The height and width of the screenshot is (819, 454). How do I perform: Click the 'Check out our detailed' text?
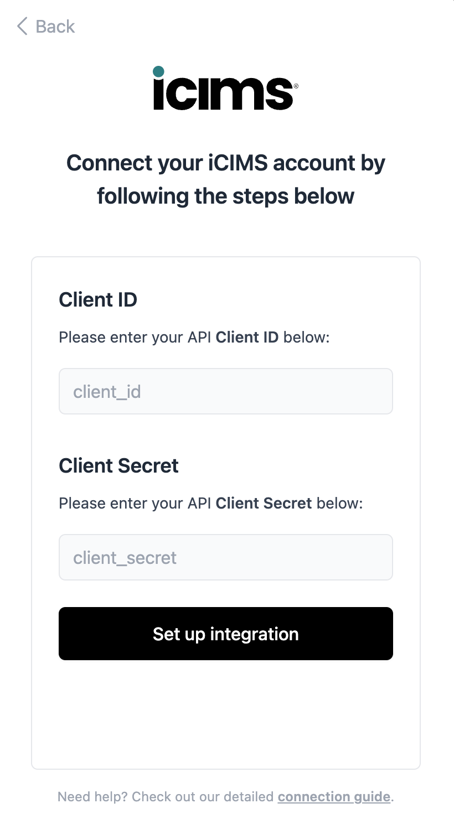coord(203,797)
